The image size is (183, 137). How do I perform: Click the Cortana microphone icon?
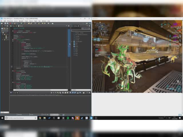(35, 118)
